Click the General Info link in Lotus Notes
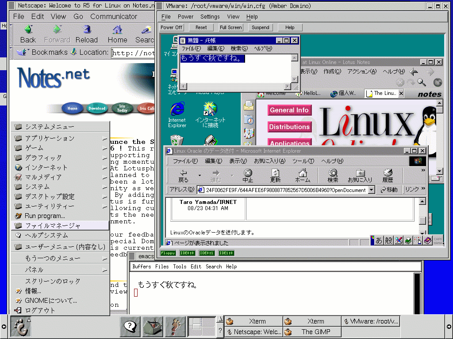This screenshot has width=453, height=339. point(289,110)
